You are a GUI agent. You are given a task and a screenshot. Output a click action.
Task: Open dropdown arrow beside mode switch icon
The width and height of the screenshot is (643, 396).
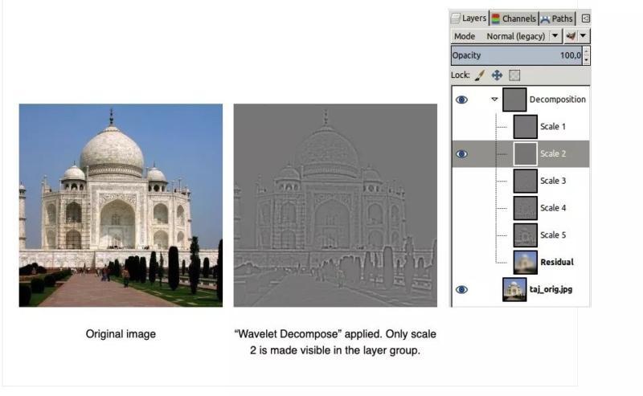coord(584,36)
